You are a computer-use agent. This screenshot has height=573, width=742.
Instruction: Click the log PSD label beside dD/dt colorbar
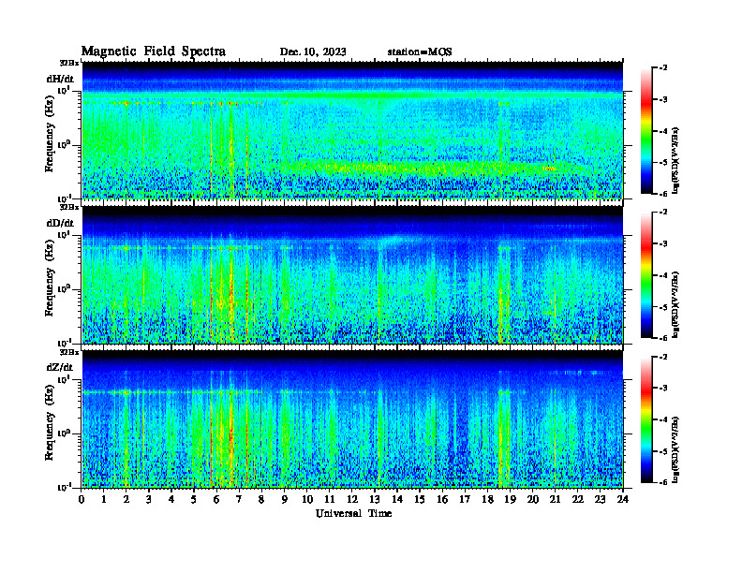tap(675, 304)
